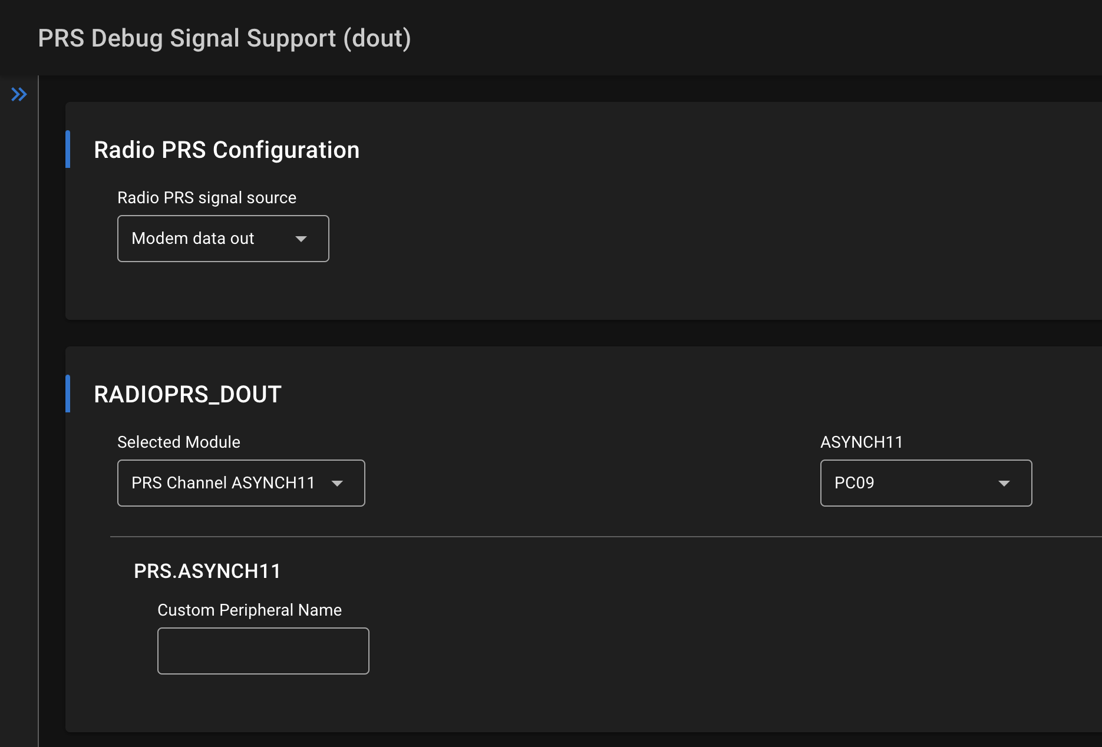Click the Radio PRS signal source label
Screen dimensions: 1102x747
coord(207,197)
